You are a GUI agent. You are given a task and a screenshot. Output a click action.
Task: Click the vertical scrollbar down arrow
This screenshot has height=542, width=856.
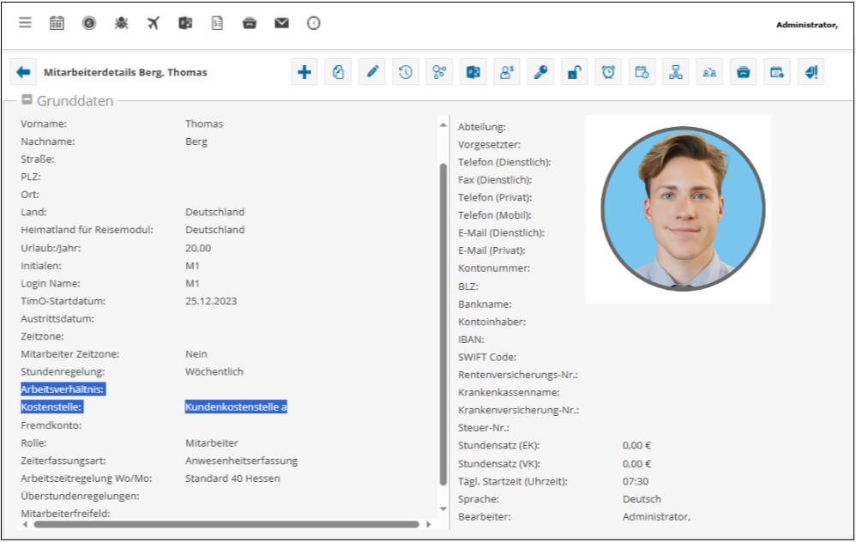coord(443,509)
